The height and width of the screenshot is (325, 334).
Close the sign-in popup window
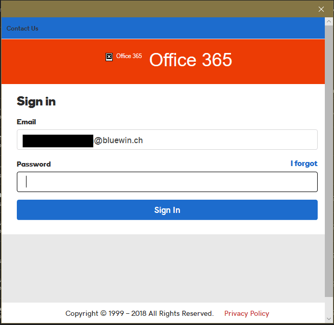[x=321, y=9]
